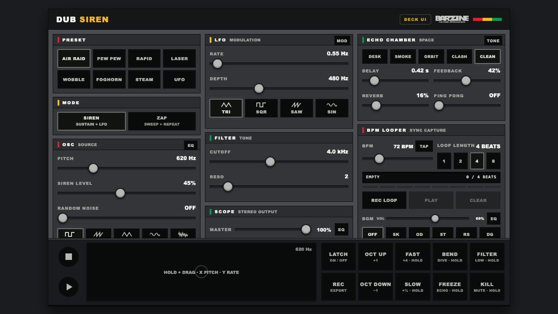Click the OCT UP +1 pad
Viewport: 558px width, 314px height.
pyautogui.click(x=376, y=257)
